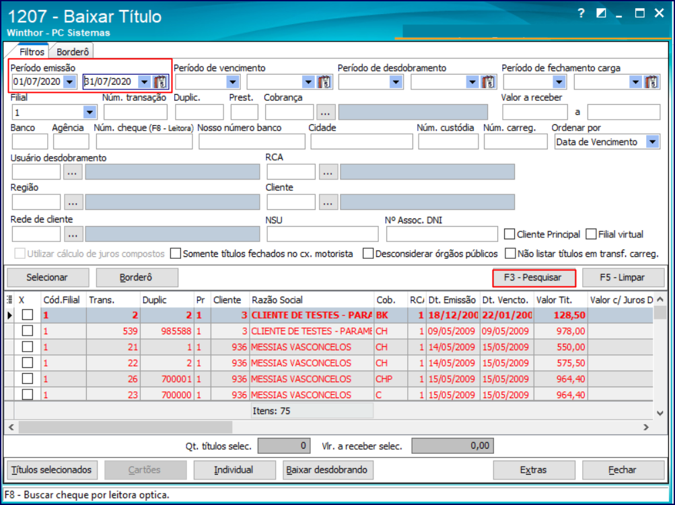
Task: Open grid column options icon beside X header
Action: pyautogui.click(x=9, y=300)
